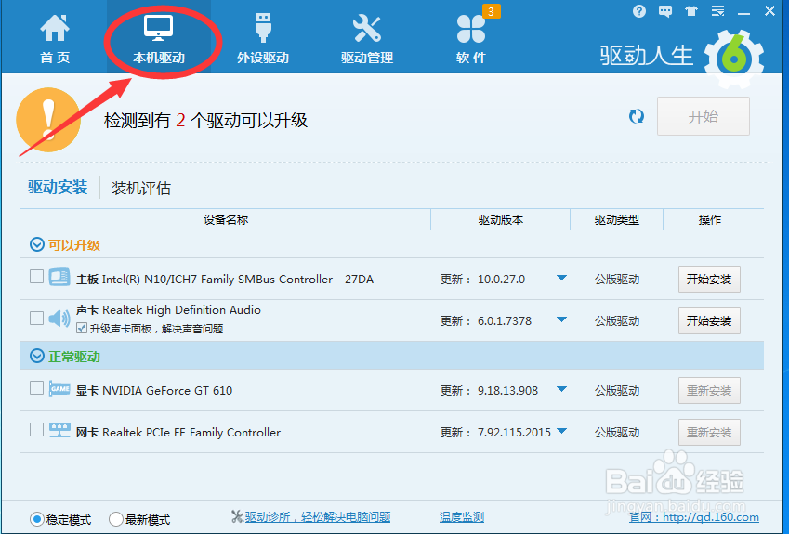Image resolution: width=789 pixels, height=534 pixels.
Task: Click the 声卡 speaker device icon
Action: click(59, 319)
